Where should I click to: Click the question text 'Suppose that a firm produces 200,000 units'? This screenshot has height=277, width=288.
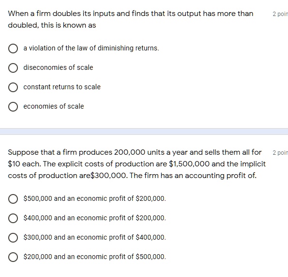137,164
